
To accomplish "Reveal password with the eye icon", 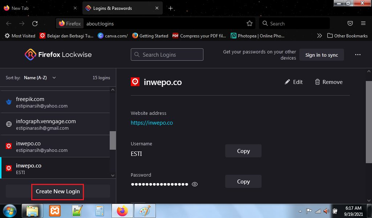I will [x=195, y=184].
